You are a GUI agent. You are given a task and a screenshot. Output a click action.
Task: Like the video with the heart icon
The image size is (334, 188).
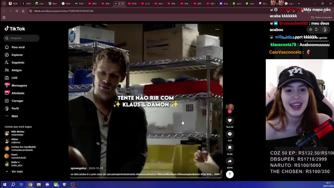click(x=230, y=120)
